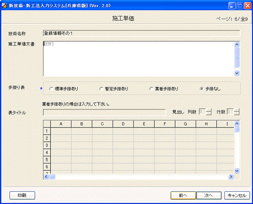Click the 施工単価文書 scrollbar thumb

tap(237, 57)
